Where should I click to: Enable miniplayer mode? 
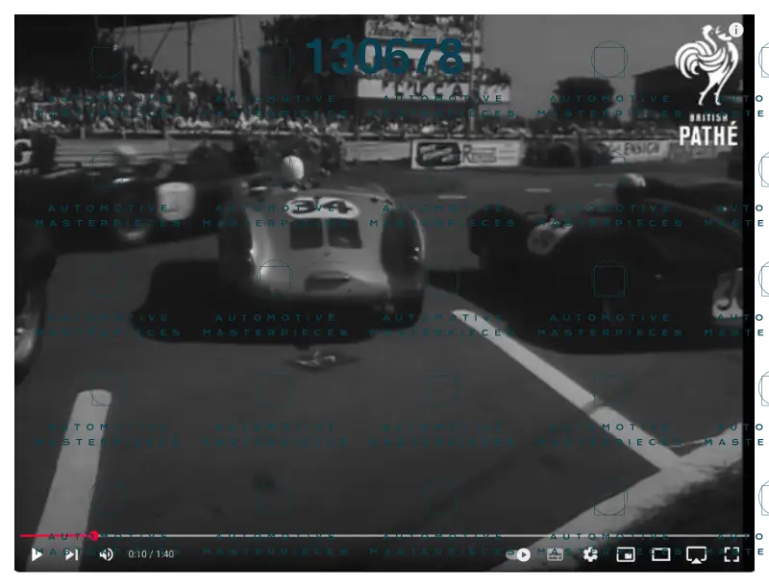coord(626,554)
